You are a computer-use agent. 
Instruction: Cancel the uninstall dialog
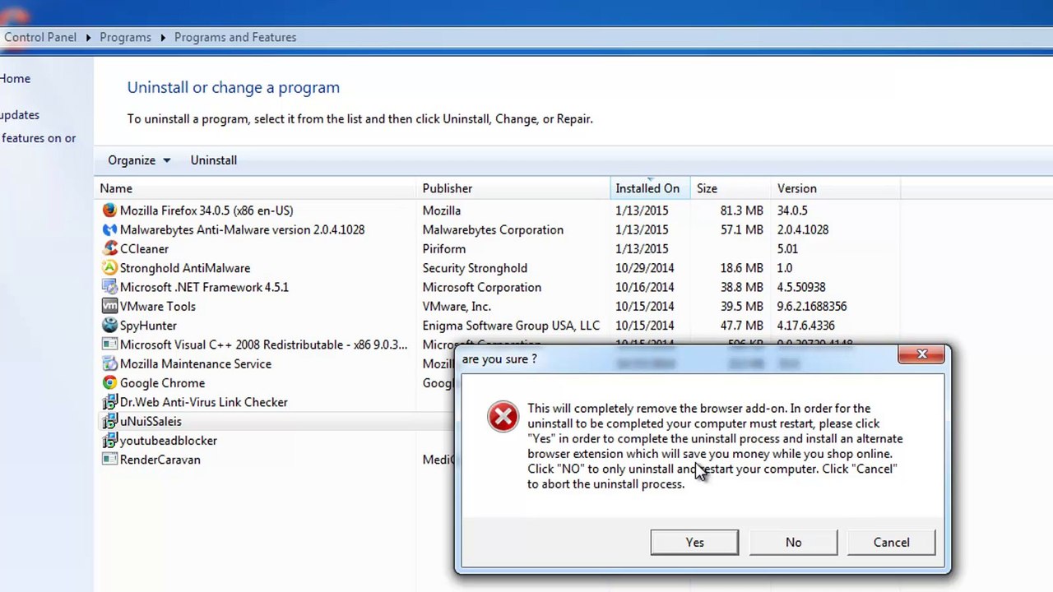pyautogui.click(x=891, y=543)
